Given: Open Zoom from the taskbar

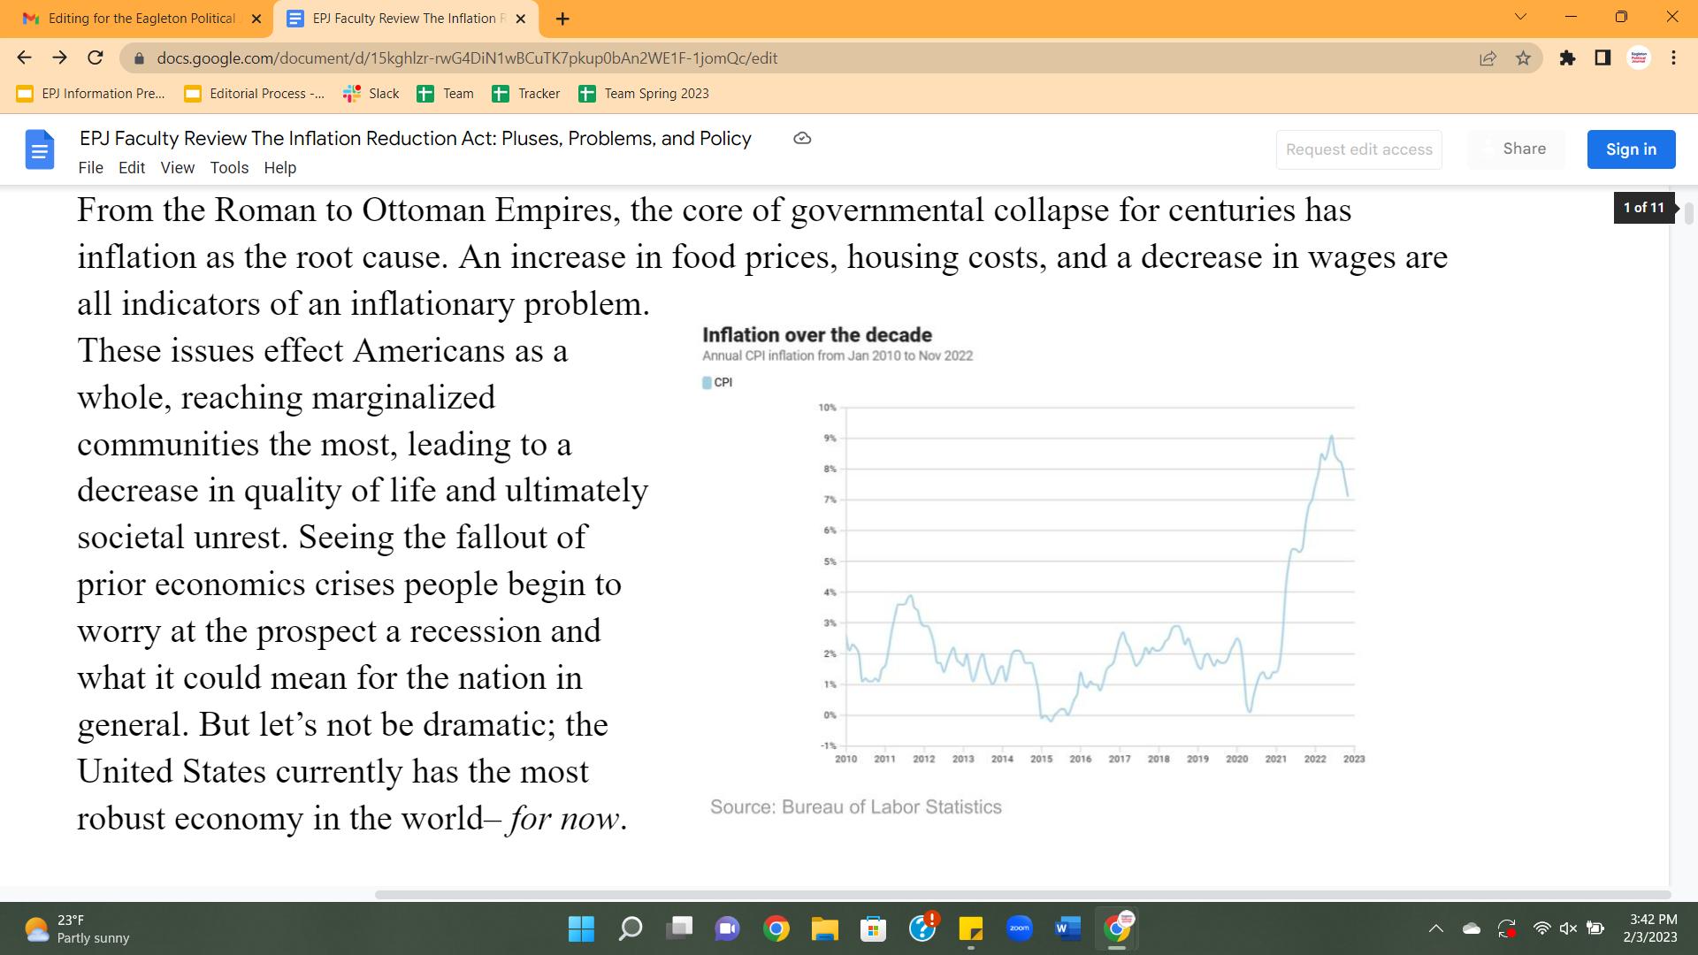Looking at the screenshot, I should (1019, 928).
